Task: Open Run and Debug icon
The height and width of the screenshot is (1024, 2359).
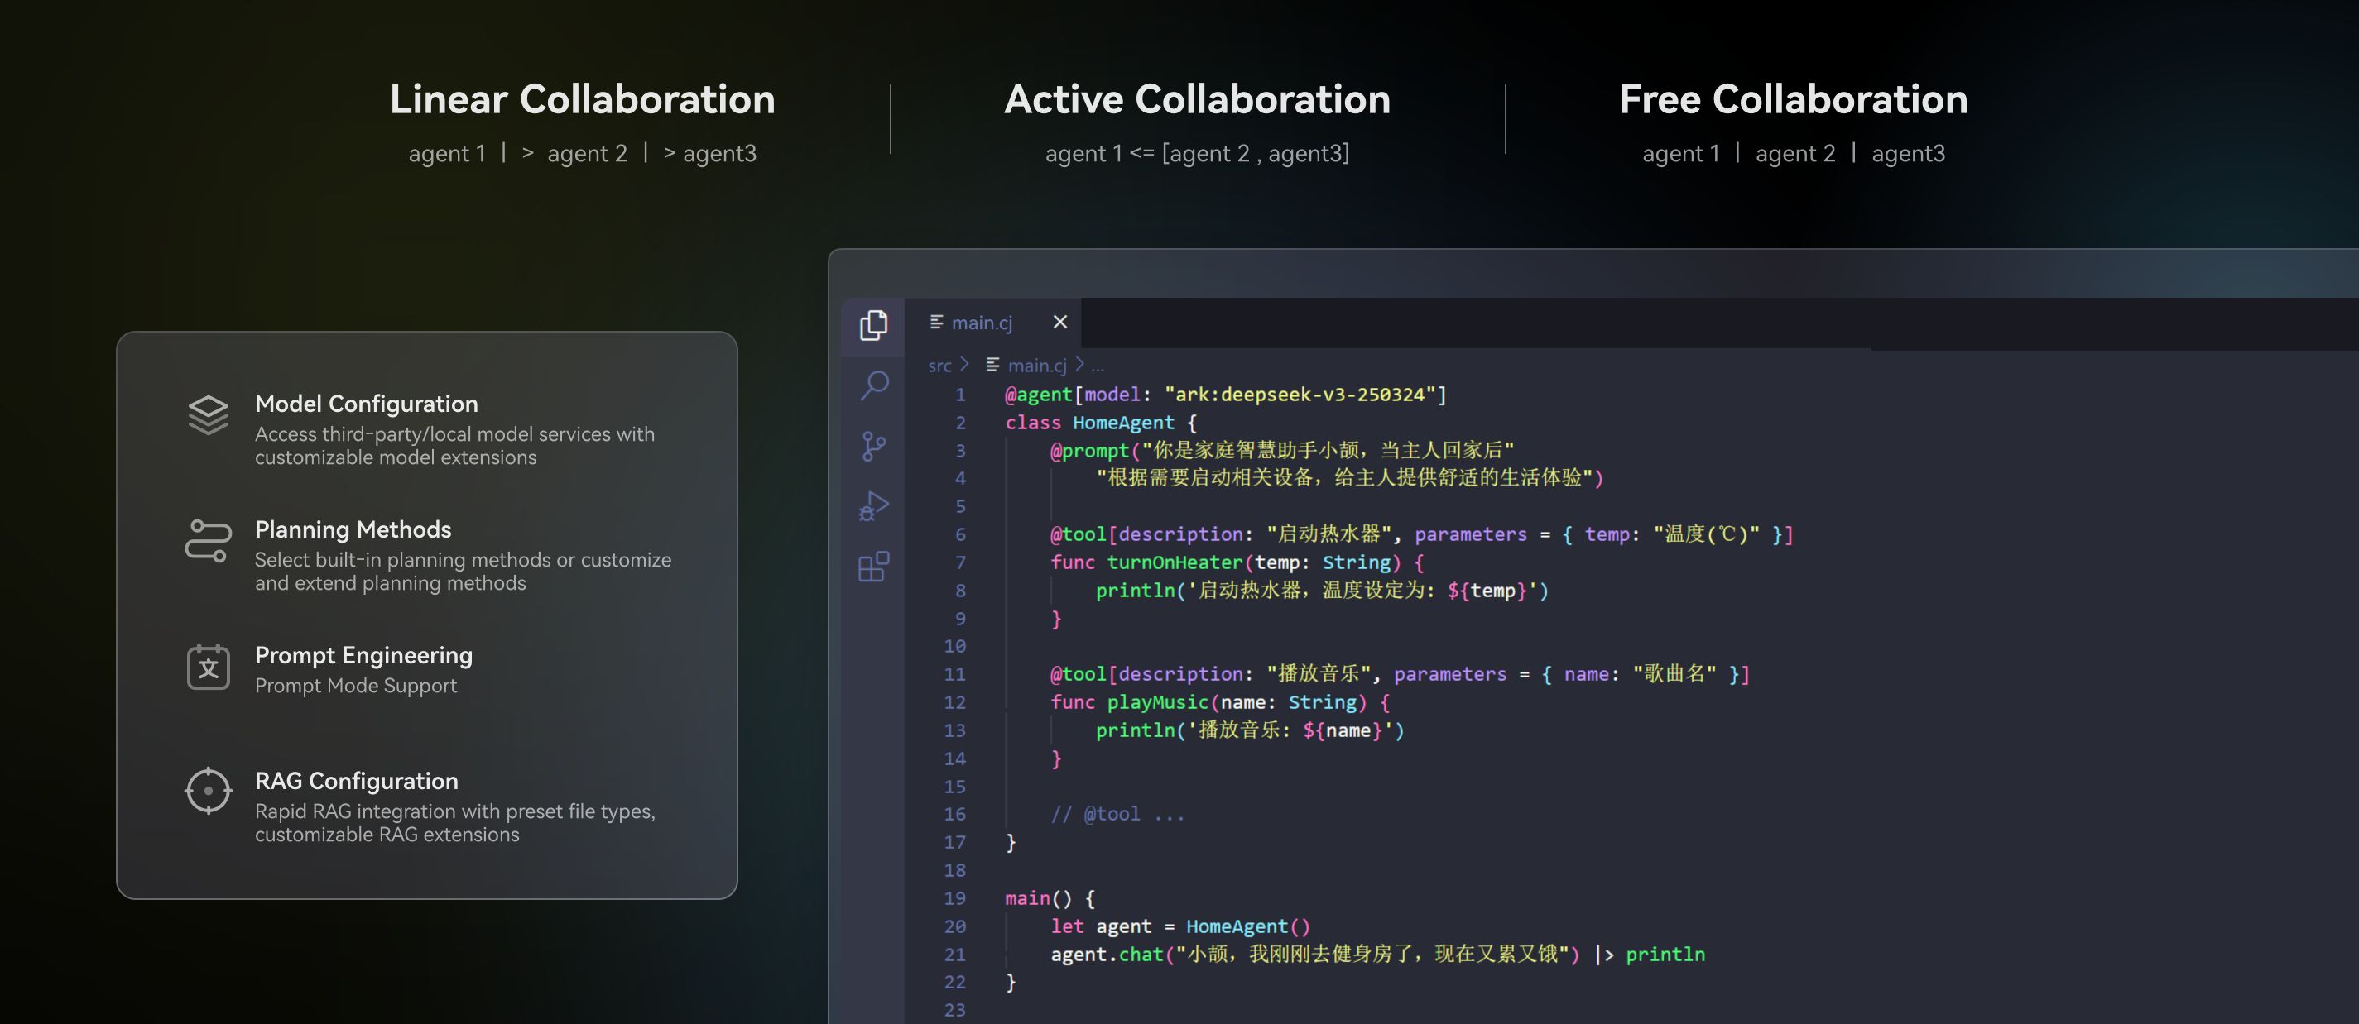Action: point(873,506)
